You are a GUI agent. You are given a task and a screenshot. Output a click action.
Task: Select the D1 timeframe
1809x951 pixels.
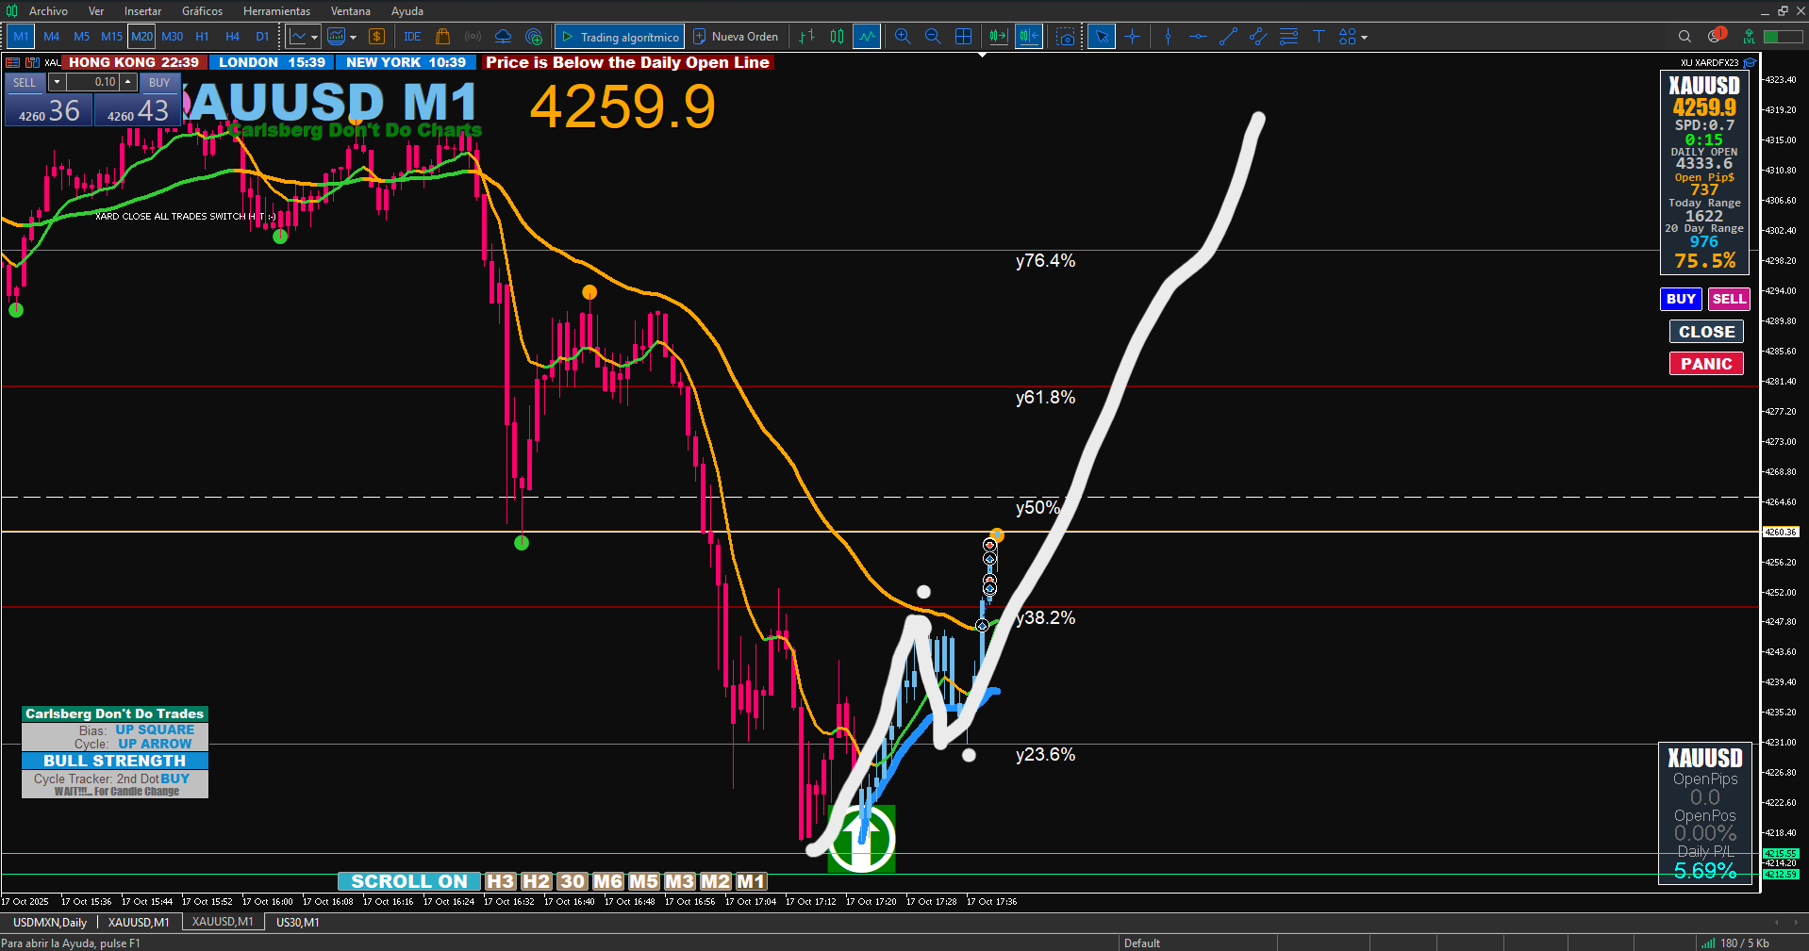262,37
